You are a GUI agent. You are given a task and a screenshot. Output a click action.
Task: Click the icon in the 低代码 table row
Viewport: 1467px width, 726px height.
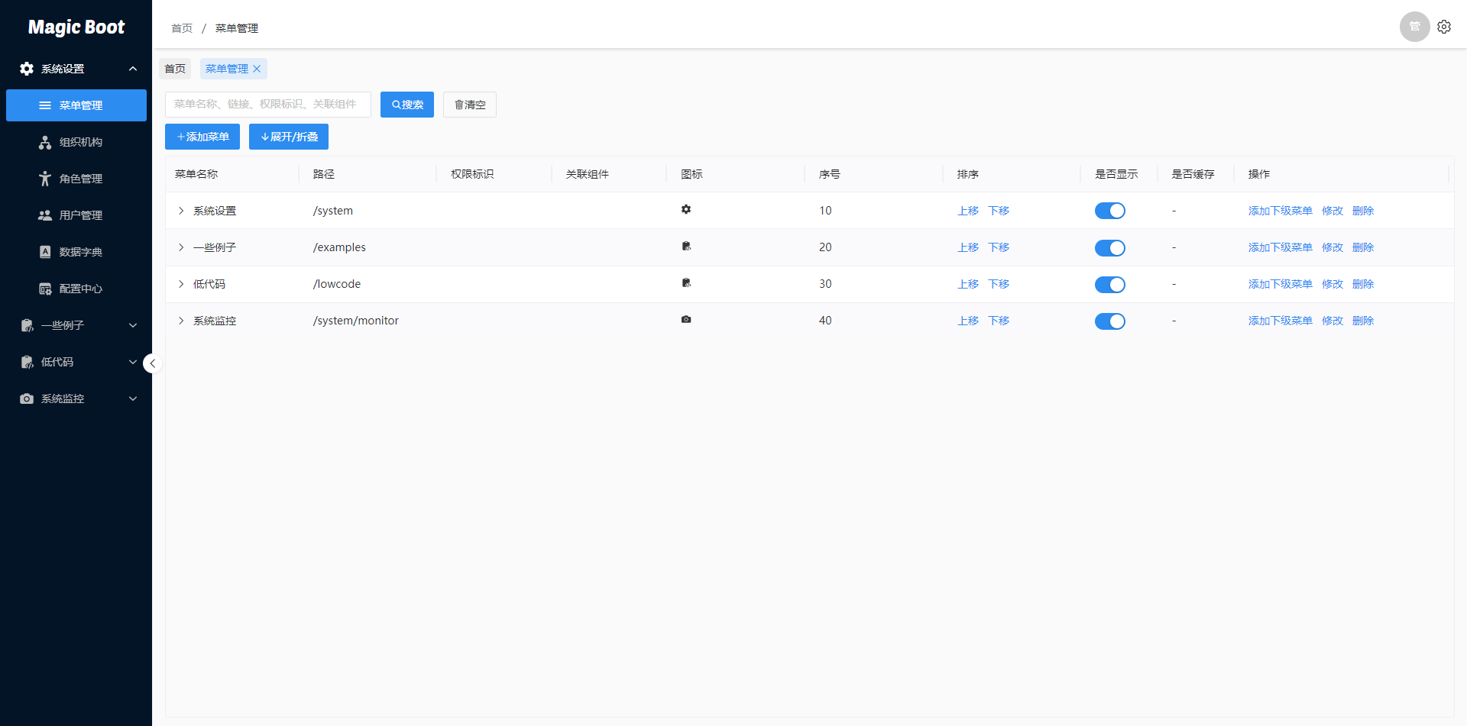[686, 282]
